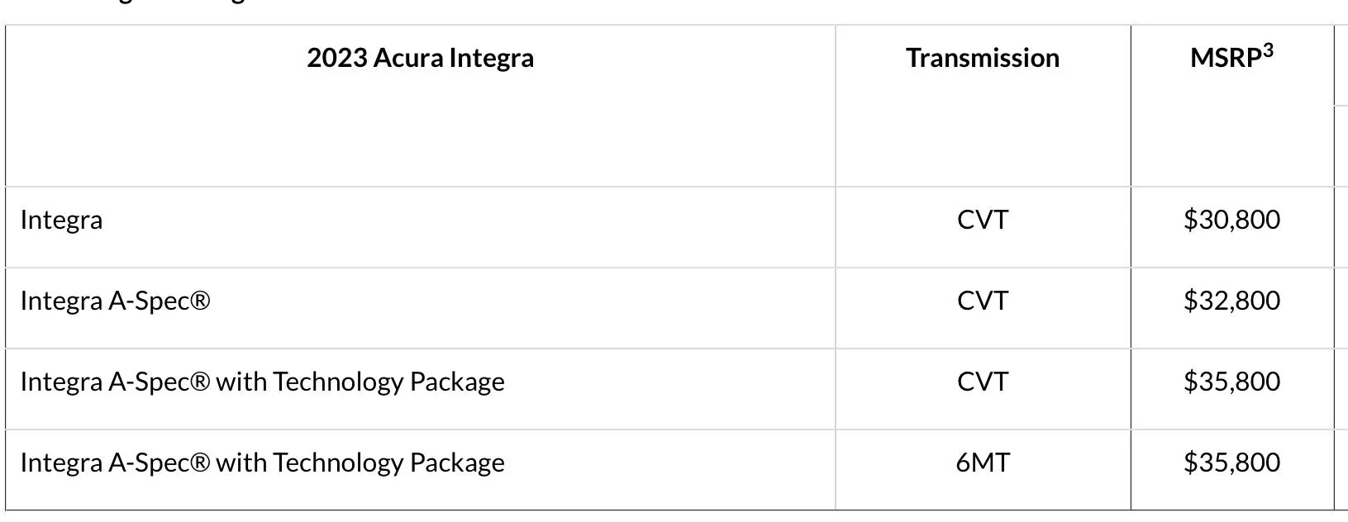Click the 'MSRP' column header text

[1225, 58]
